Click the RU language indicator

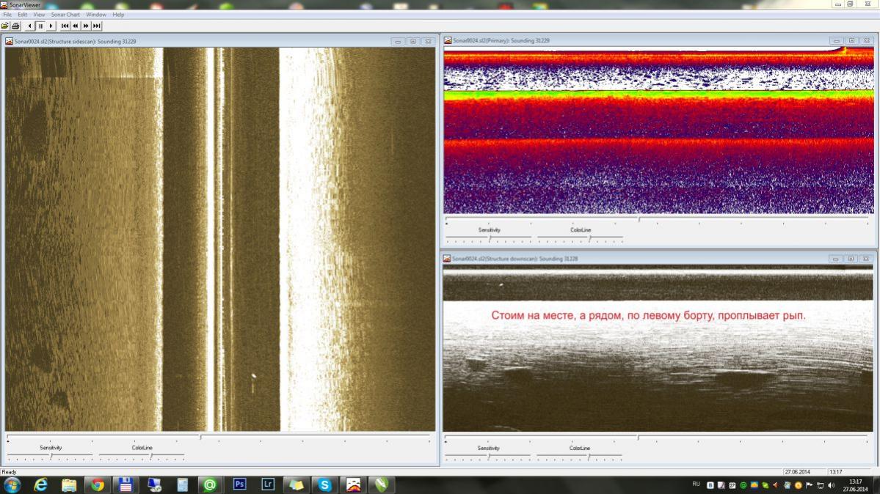tap(696, 485)
